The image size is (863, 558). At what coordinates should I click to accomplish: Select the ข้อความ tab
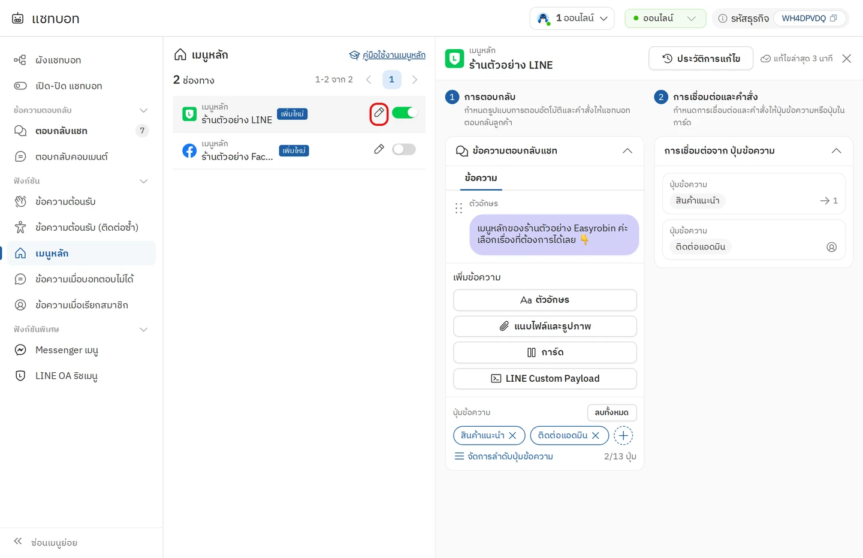coord(481,178)
